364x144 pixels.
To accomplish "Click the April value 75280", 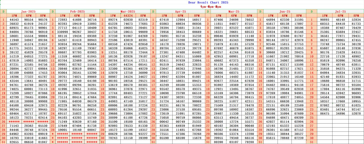I will [x=181, y=40].
